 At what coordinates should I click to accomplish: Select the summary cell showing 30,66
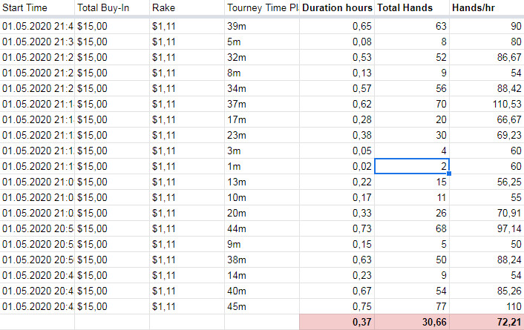click(413, 321)
